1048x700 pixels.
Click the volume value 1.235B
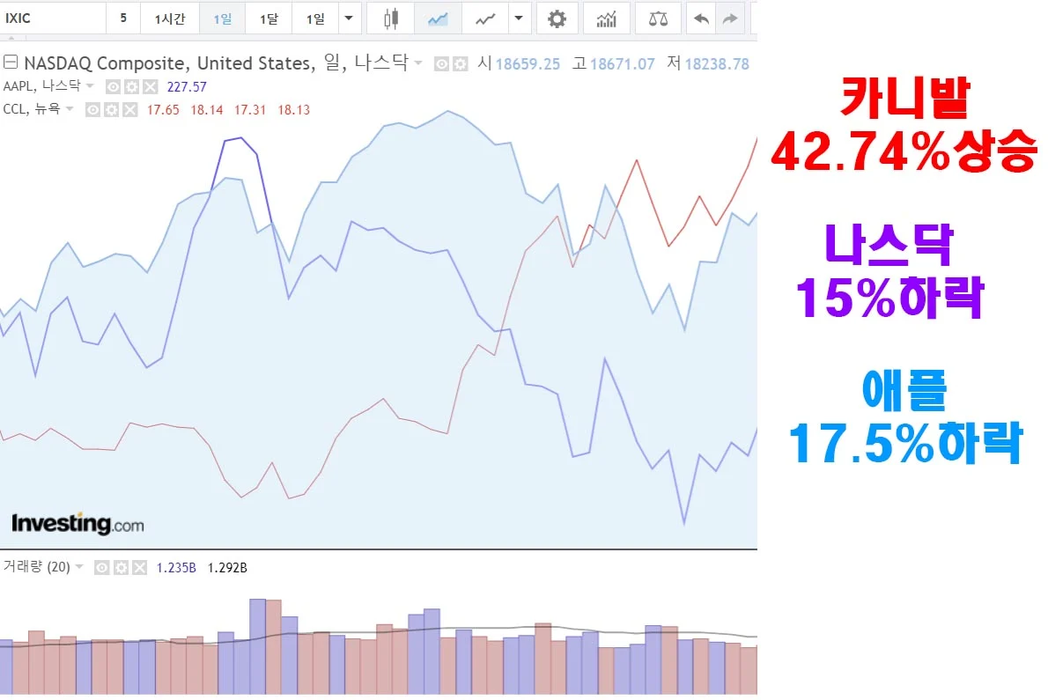(x=176, y=568)
